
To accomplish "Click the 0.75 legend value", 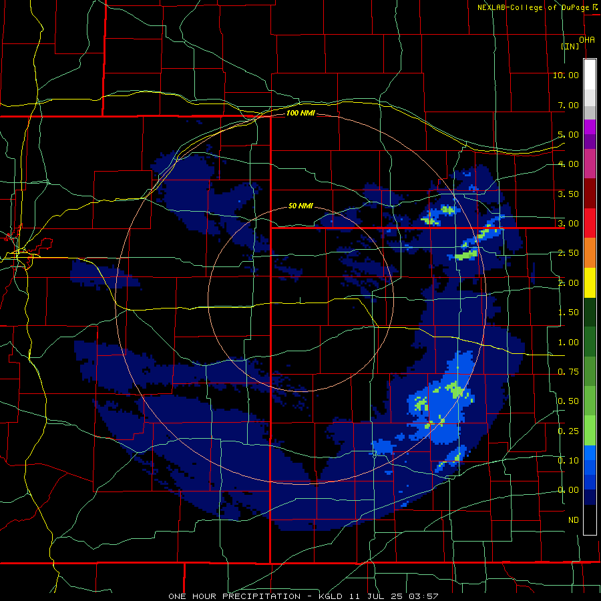I will click(568, 372).
